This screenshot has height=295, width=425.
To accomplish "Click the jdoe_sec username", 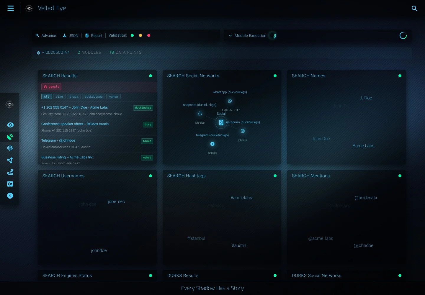I will click(x=116, y=201).
